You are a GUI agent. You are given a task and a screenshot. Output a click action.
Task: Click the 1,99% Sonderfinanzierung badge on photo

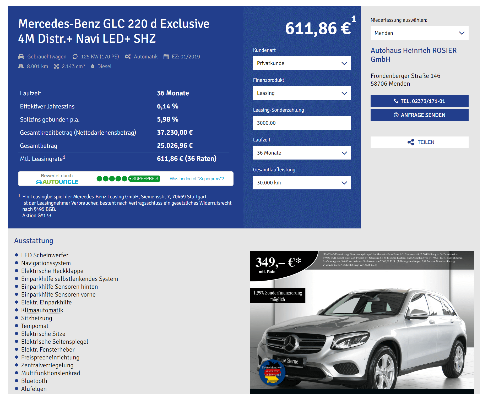tap(278, 296)
